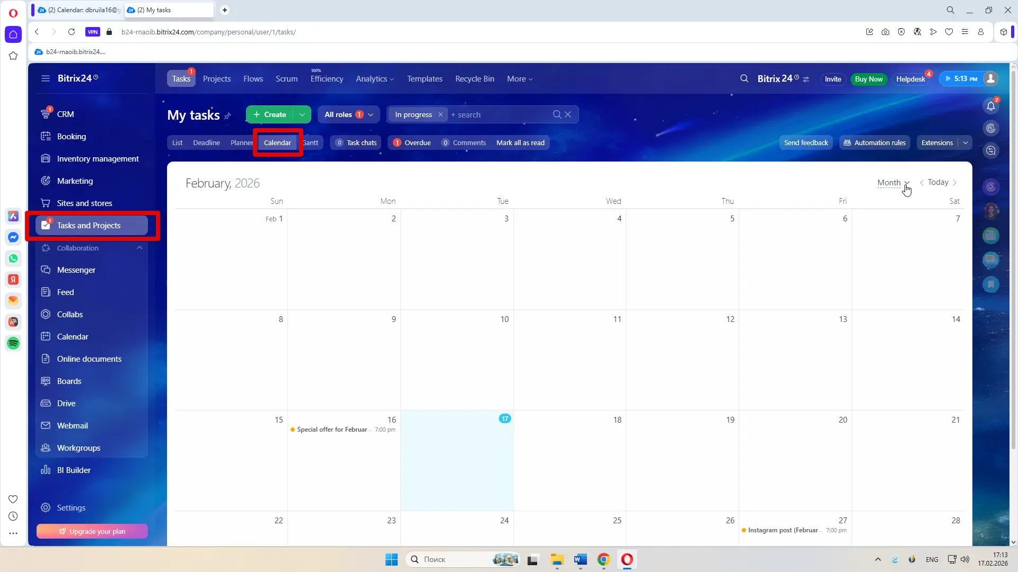Viewport: 1018px width, 572px height.
Task: Open the Special offer for February task
Action: pos(332,430)
